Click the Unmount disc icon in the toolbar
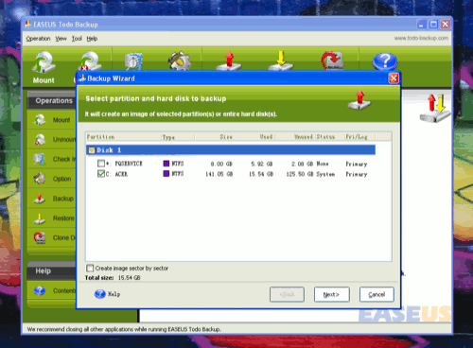Screen dimensions: 473x348 [x=90, y=61]
